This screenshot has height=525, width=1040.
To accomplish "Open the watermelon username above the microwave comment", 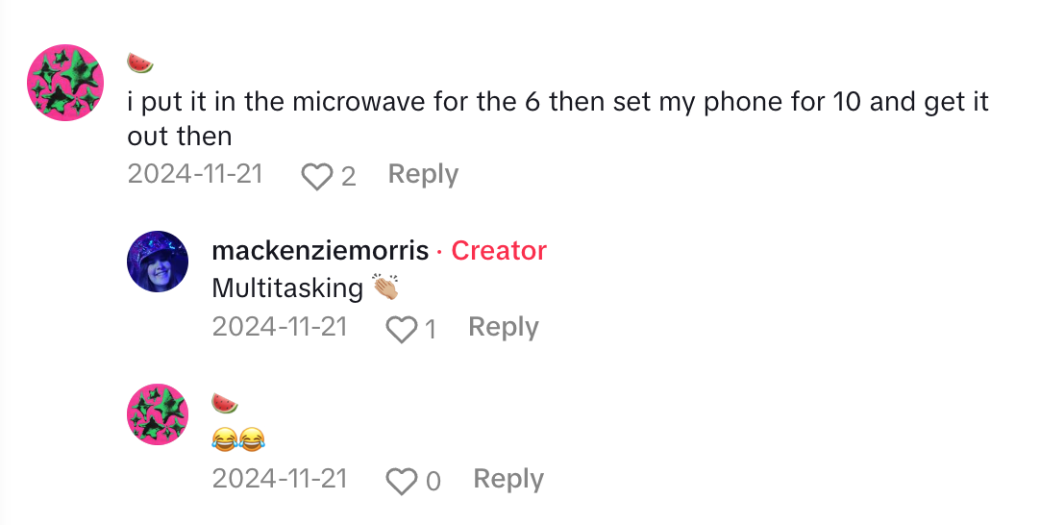I will click(x=140, y=63).
